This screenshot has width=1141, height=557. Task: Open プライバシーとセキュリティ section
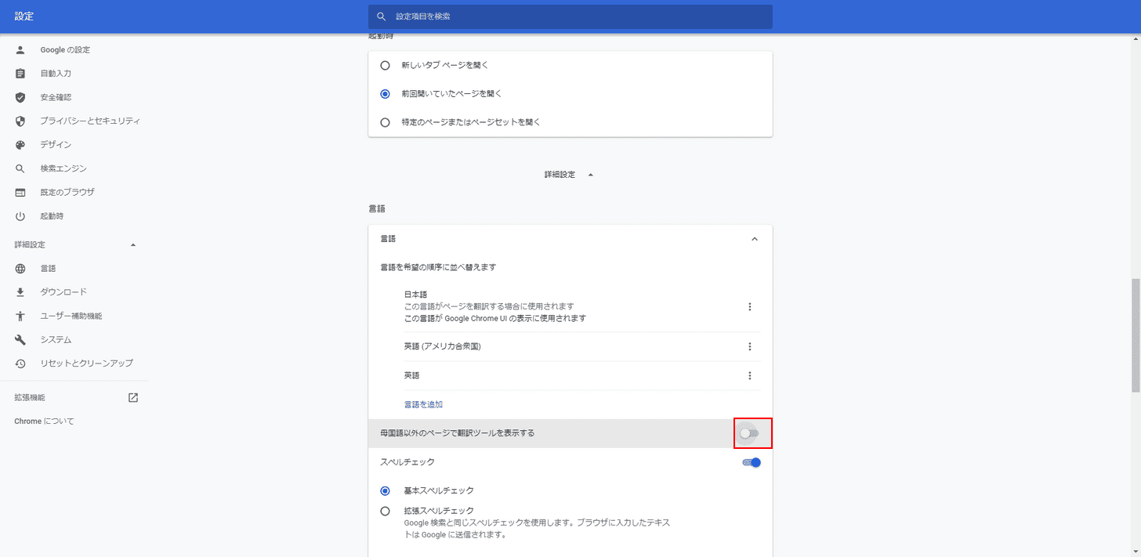tap(90, 121)
